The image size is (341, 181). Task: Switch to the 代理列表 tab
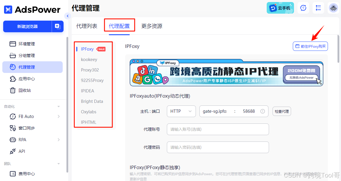coord(87,26)
